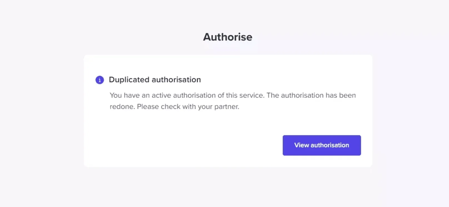Click the text "The authorisation has been"

[x=311, y=95]
